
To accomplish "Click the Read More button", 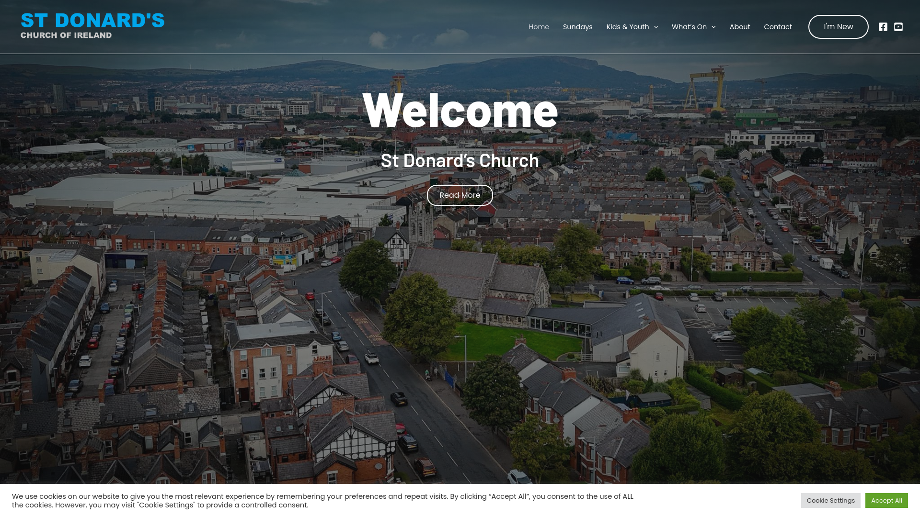I will 460,195.
